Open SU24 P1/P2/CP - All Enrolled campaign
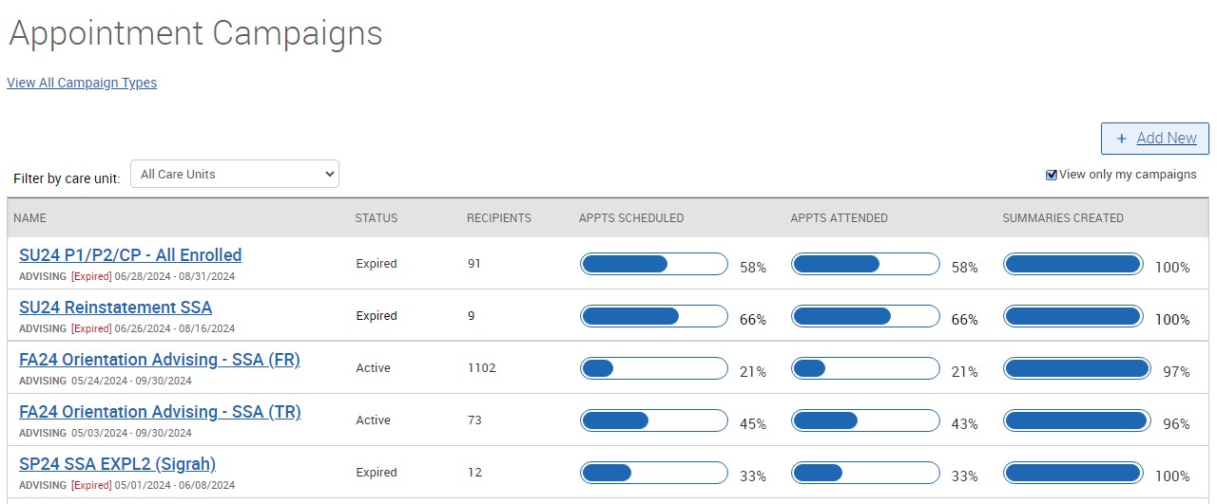The image size is (1217, 504). pyautogui.click(x=130, y=255)
